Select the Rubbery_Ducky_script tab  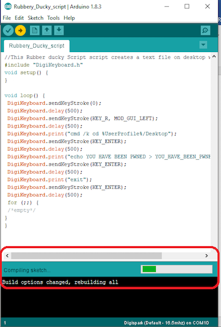pos(36,46)
